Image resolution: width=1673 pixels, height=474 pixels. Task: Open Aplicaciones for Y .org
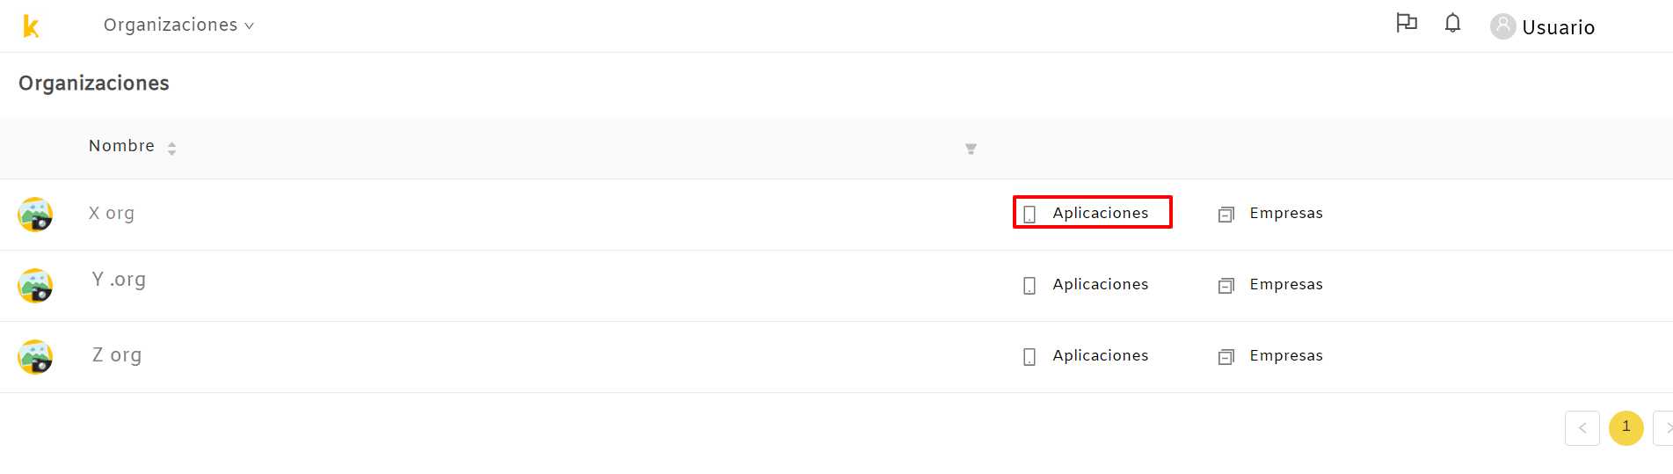(x=1086, y=285)
